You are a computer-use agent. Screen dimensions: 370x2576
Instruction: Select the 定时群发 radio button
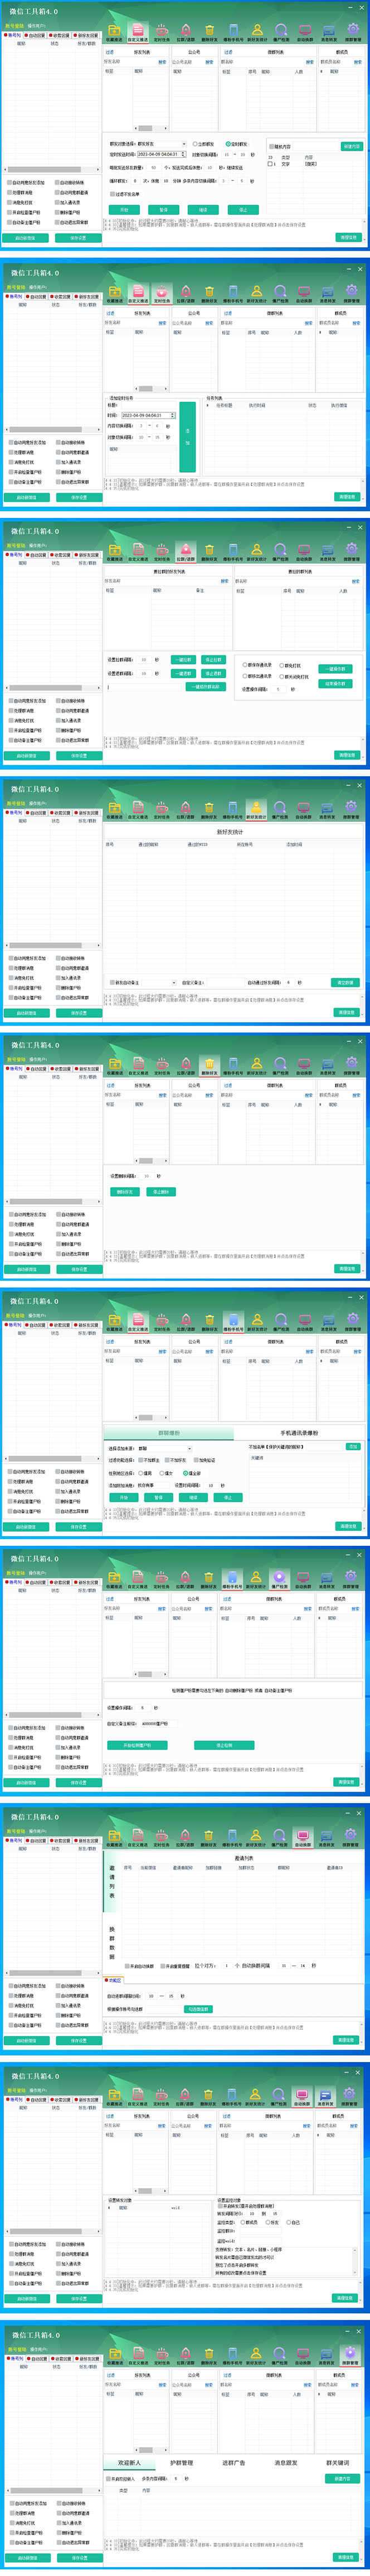(x=228, y=144)
